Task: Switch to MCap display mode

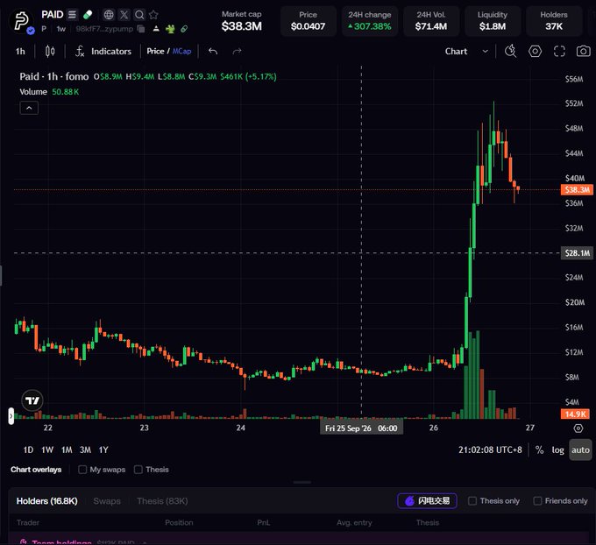Action: click(x=181, y=52)
